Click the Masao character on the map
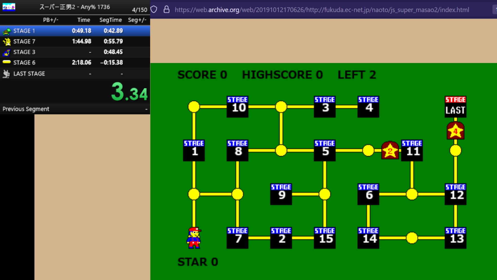This screenshot has height=280, width=497. [x=194, y=238]
